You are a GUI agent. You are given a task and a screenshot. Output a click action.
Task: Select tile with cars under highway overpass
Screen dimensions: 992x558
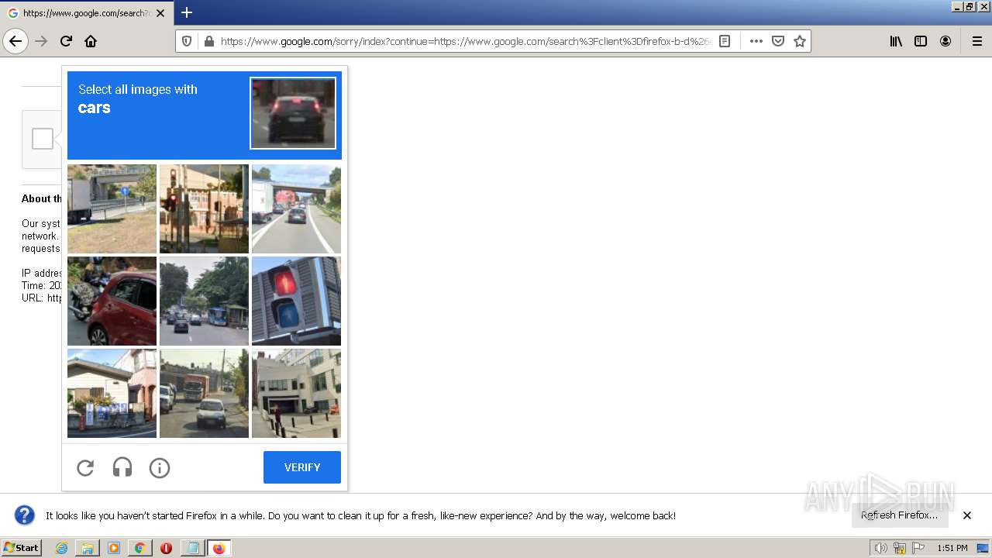(296, 208)
